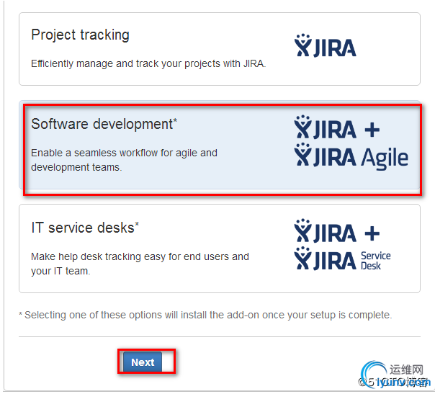This screenshot has width=435, height=394.
Task: Click the top JIRA + logo in IT service desks
Action: (x=337, y=230)
